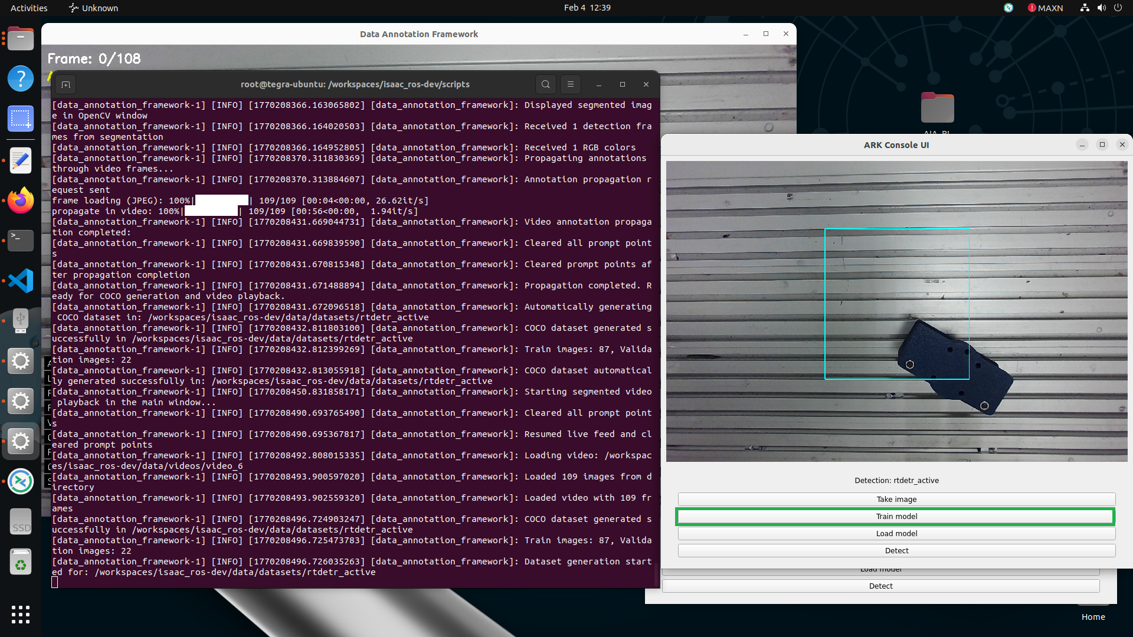The height and width of the screenshot is (637, 1133).
Task: Minimize the terminal window
Action: click(599, 84)
